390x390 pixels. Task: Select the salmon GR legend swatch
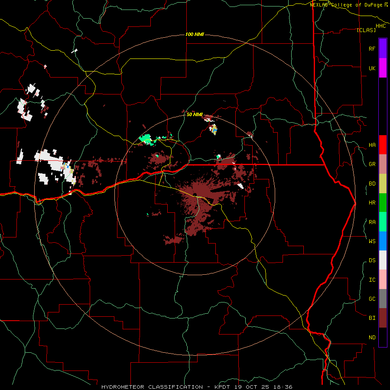383,164
